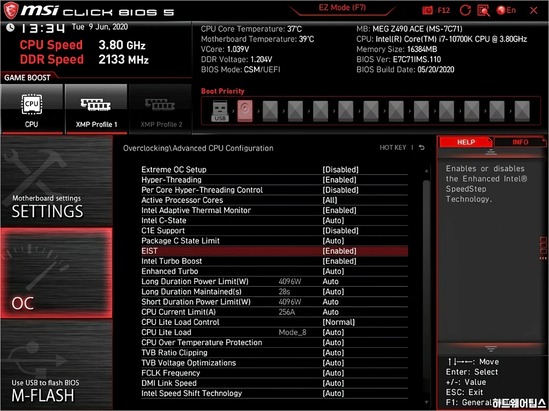Click the GAME BOOST label
This screenshot has height=411, width=549.
(x=27, y=78)
